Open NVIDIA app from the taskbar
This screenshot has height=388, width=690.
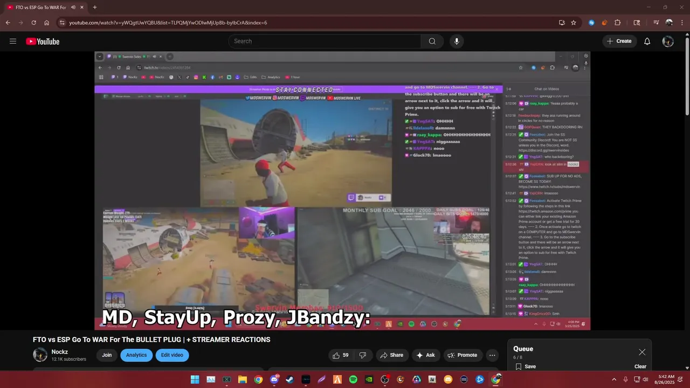pyautogui.click(x=369, y=379)
